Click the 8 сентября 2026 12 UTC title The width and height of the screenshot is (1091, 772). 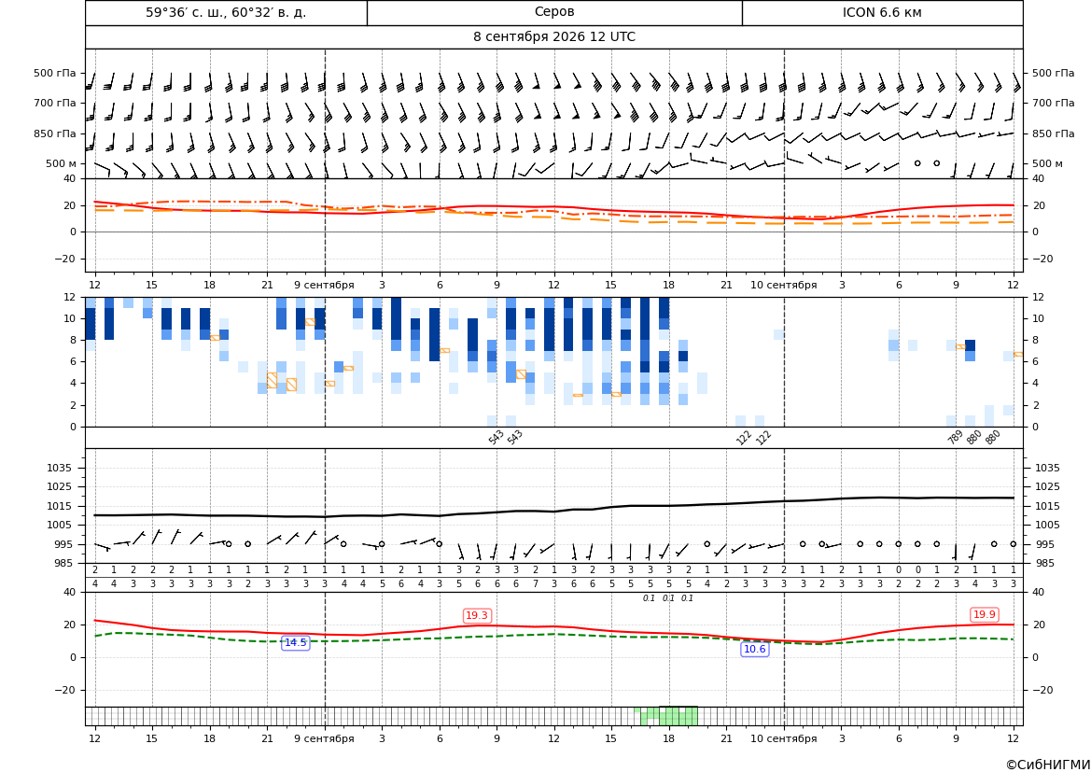point(553,37)
